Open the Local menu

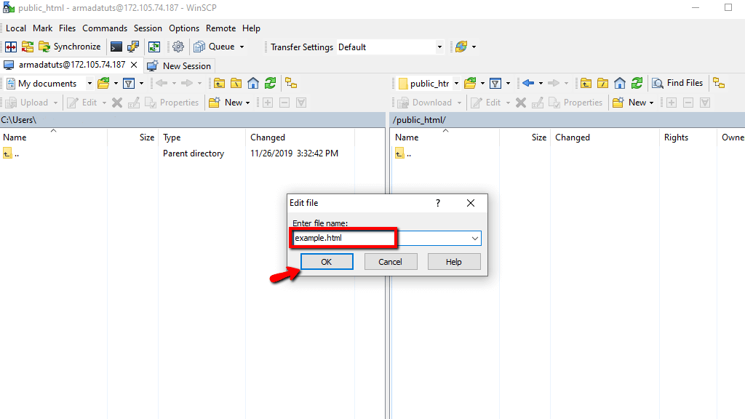16,28
